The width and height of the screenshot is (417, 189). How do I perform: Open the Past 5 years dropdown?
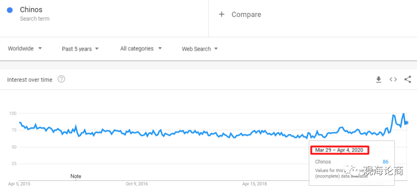[80, 49]
